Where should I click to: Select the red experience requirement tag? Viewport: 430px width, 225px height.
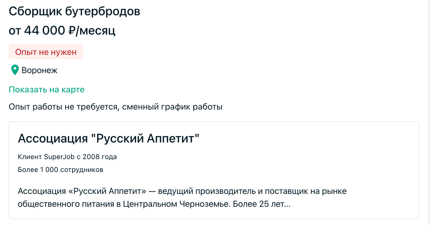click(46, 52)
